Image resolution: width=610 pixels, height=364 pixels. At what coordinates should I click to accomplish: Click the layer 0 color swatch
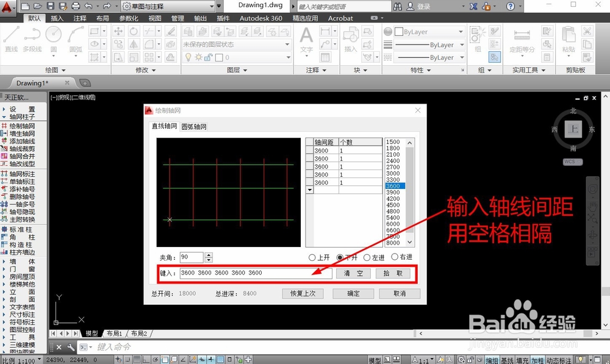[x=219, y=57]
